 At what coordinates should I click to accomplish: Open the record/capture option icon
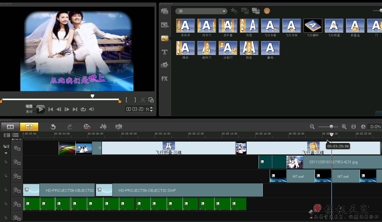pyautogui.click(x=87, y=127)
